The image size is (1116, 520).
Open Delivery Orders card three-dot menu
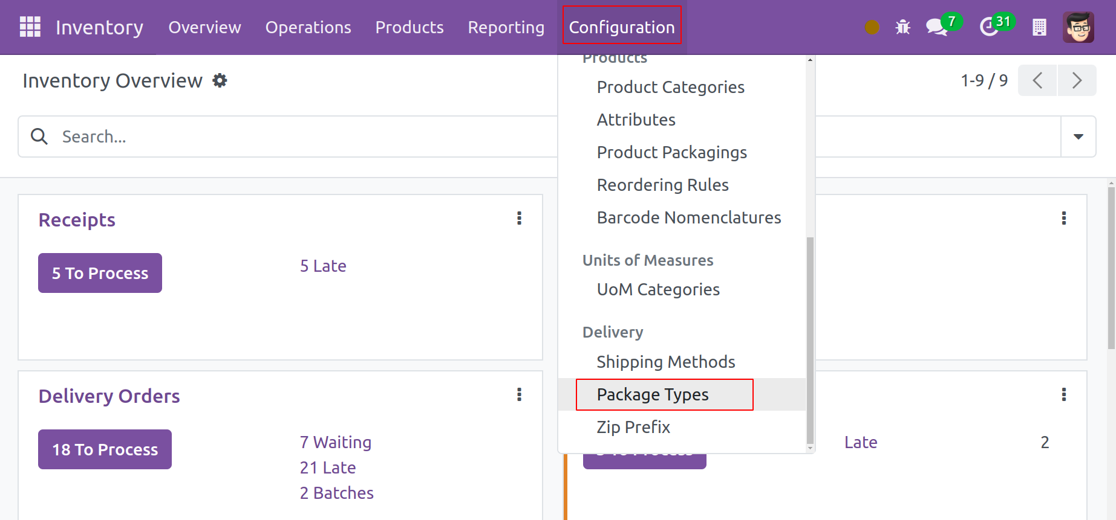519,394
